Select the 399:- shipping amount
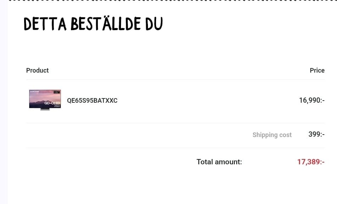 pos(316,135)
